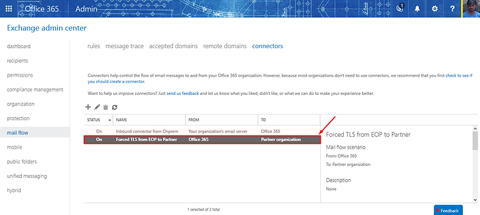Screen dimensions: 480x215
Task: Go to Office 365 home link
Action: [x=42, y=9]
